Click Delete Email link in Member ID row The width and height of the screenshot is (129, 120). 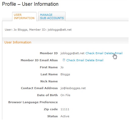click(113, 53)
